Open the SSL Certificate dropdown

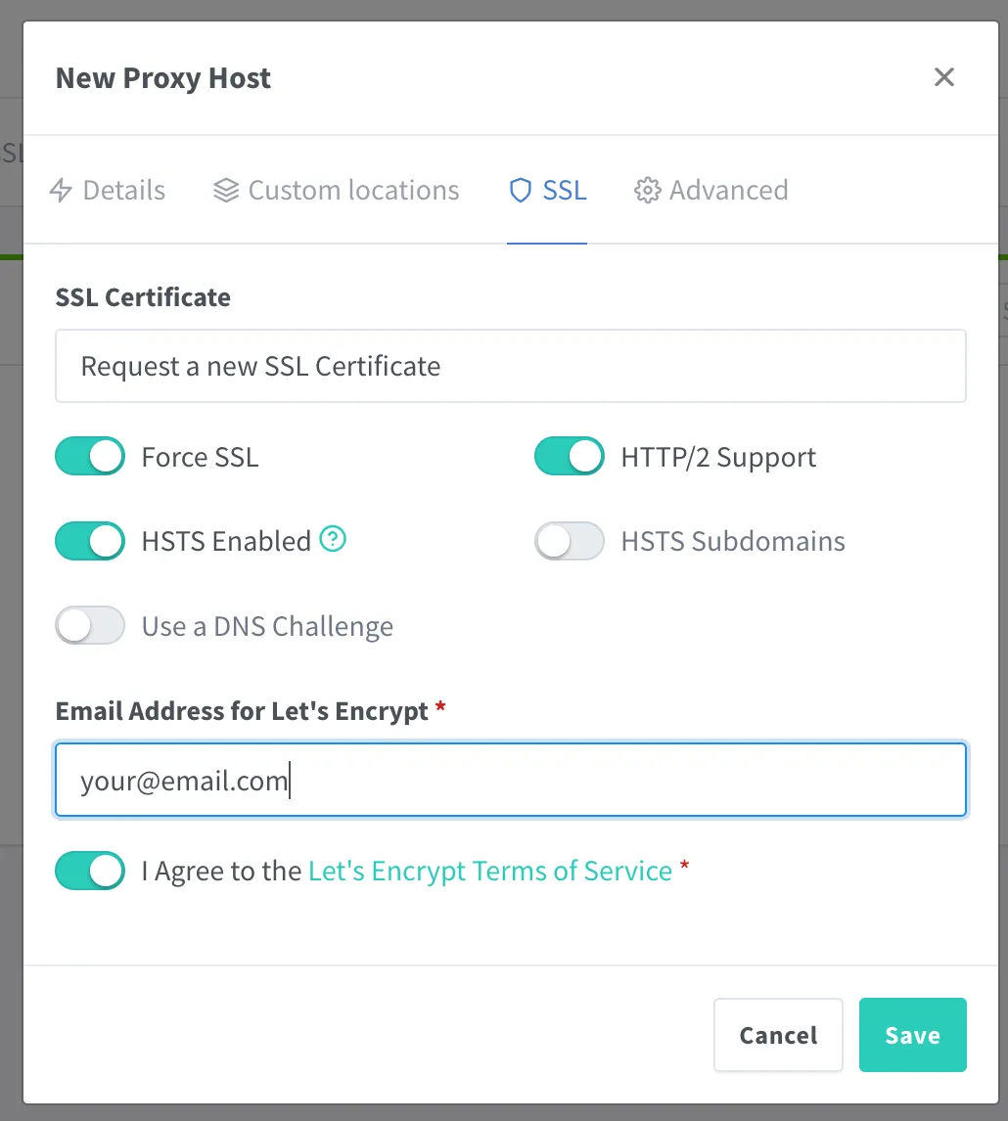coord(511,366)
